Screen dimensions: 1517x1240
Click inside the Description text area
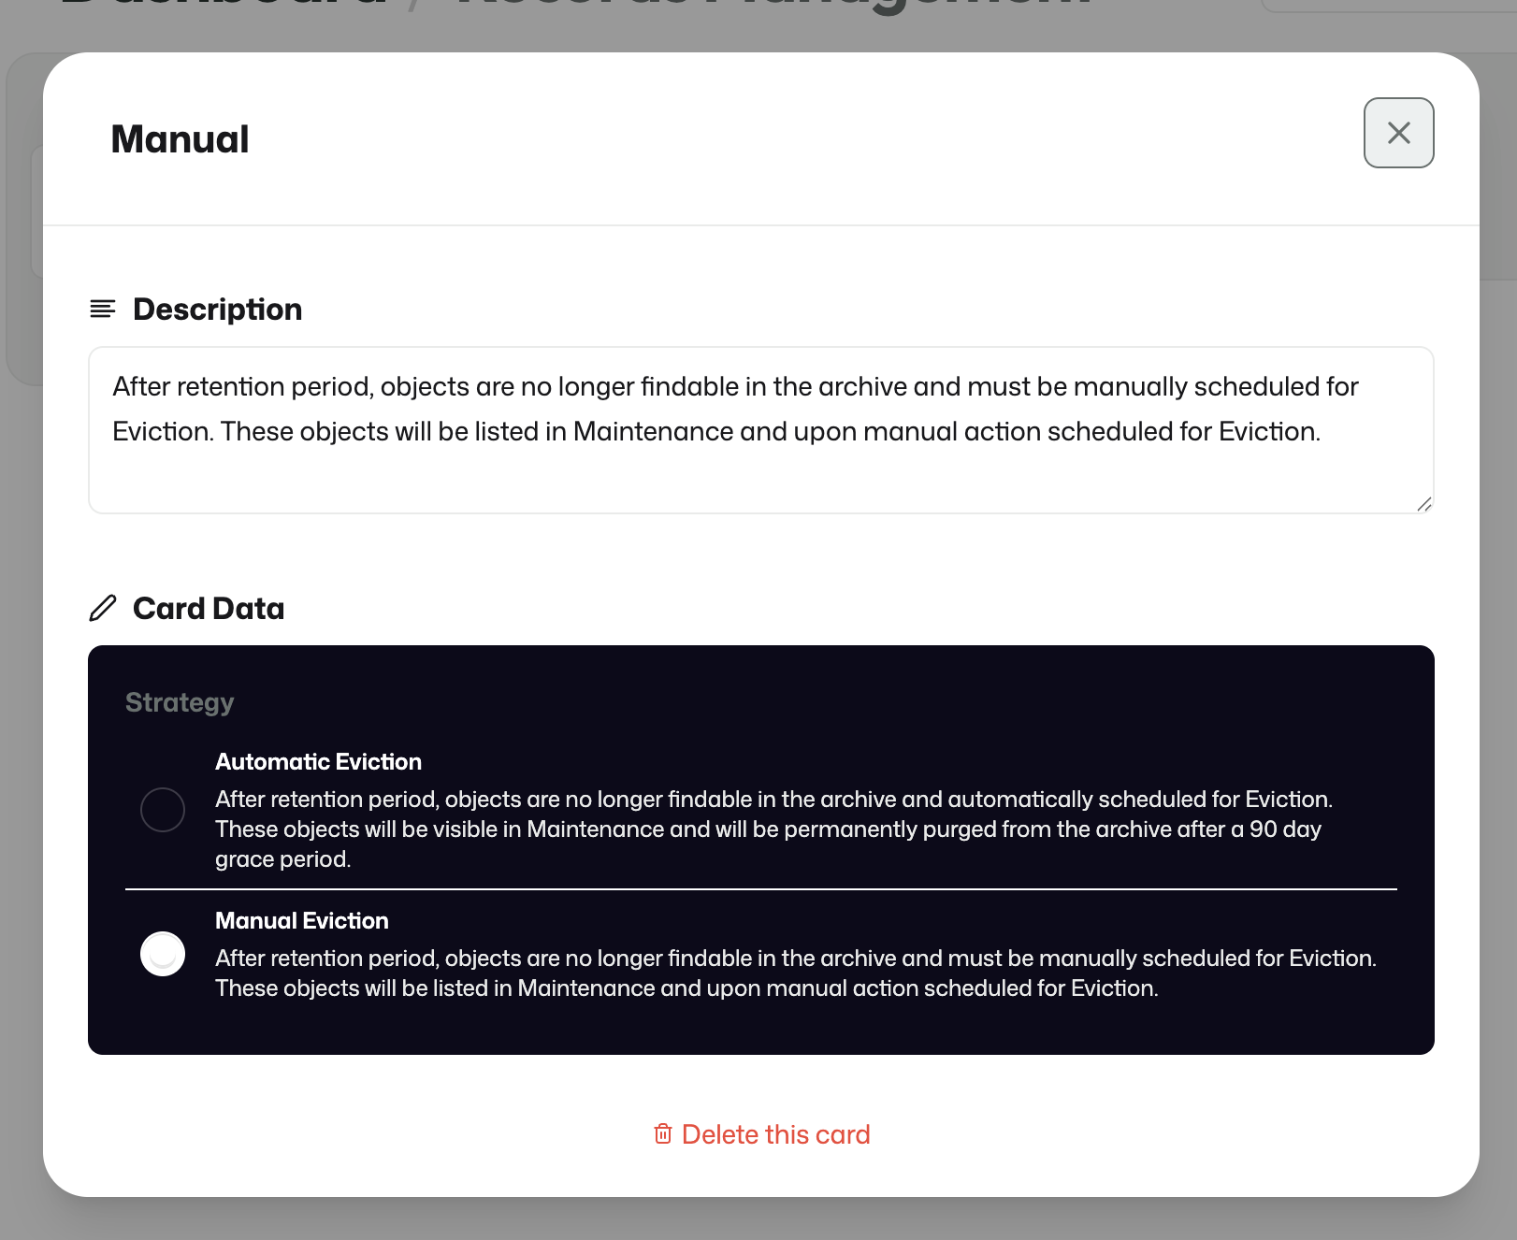(761, 430)
